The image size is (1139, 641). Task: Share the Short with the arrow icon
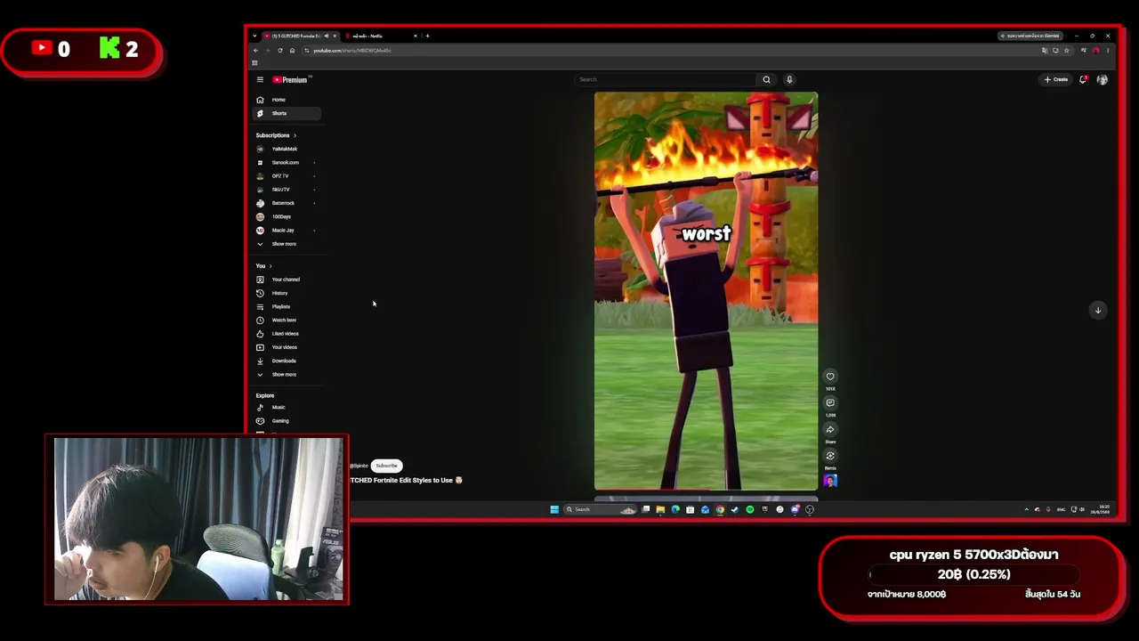pyautogui.click(x=830, y=429)
